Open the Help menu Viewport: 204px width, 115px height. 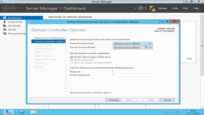pos(196,8)
